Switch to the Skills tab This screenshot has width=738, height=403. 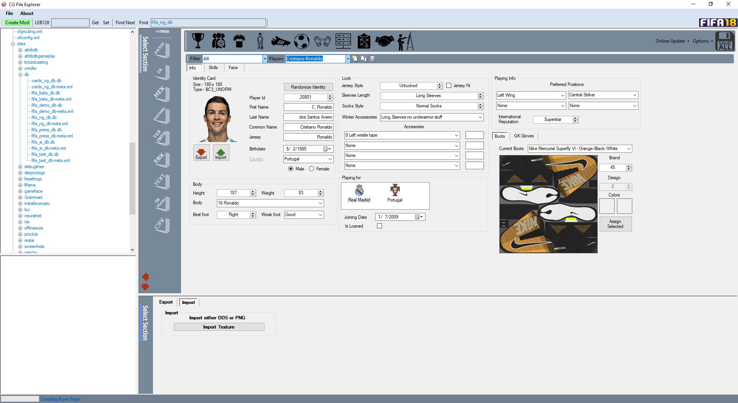pyautogui.click(x=213, y=68)
